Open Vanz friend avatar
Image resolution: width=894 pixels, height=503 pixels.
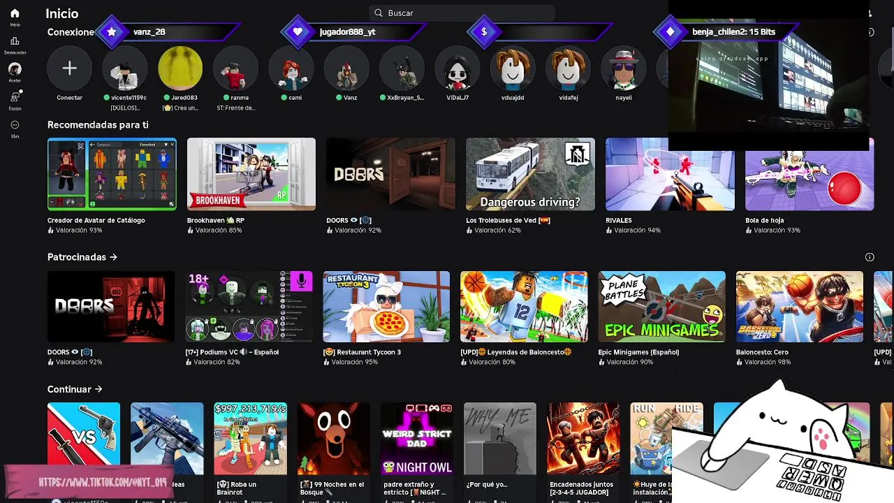pyautogui.click(x=346, y=68)
